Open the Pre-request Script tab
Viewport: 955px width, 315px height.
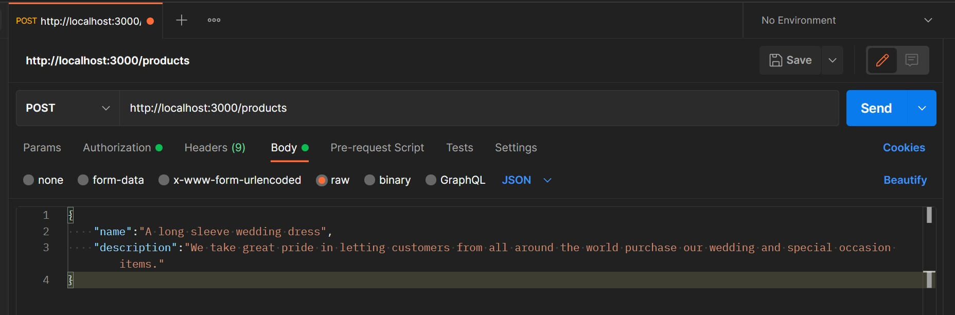point(377,148)
